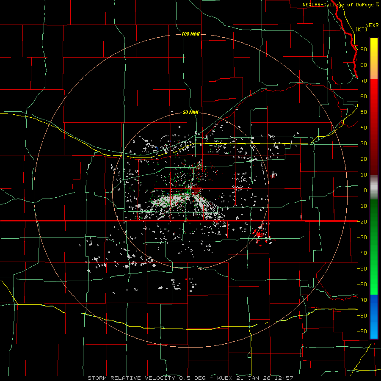
Task: Click the -50 value on the velocity scale
Action: click(x=362, y=268)
